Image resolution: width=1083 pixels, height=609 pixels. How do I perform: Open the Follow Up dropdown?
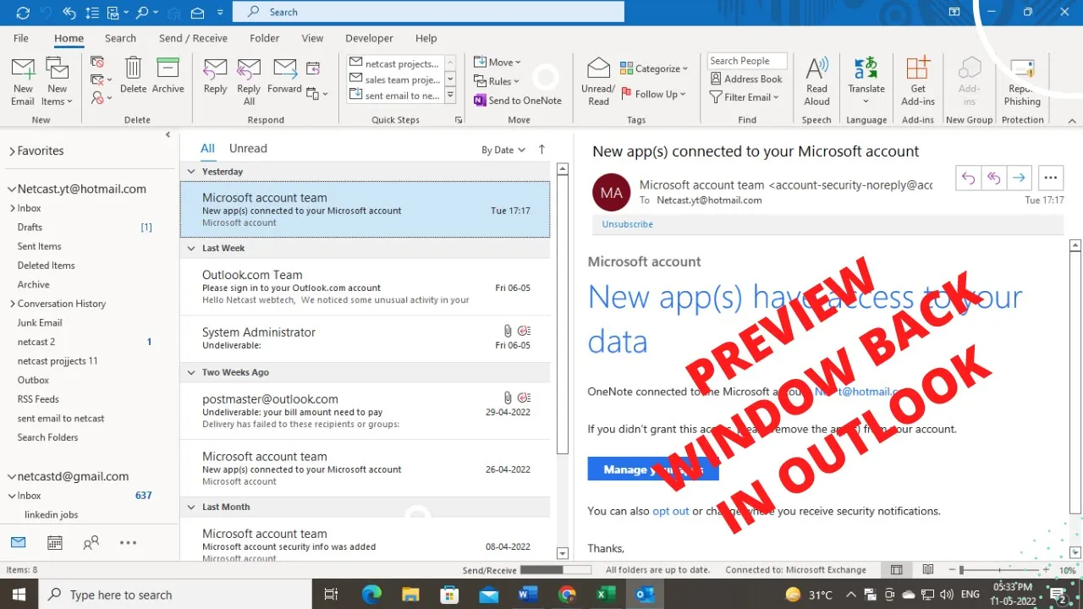pyautogui.click(x=654, y=94)
